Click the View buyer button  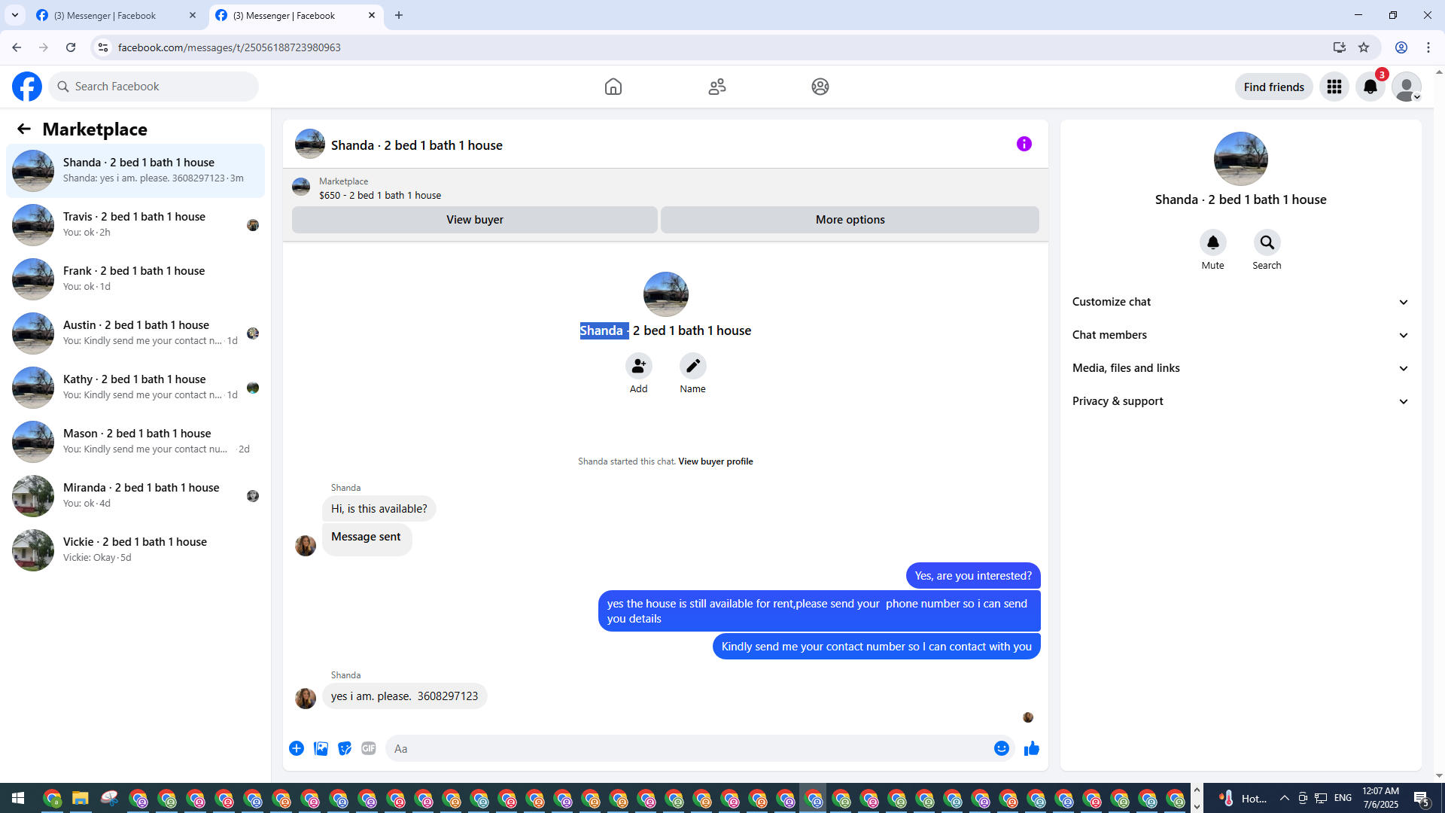tap(474, 220)
